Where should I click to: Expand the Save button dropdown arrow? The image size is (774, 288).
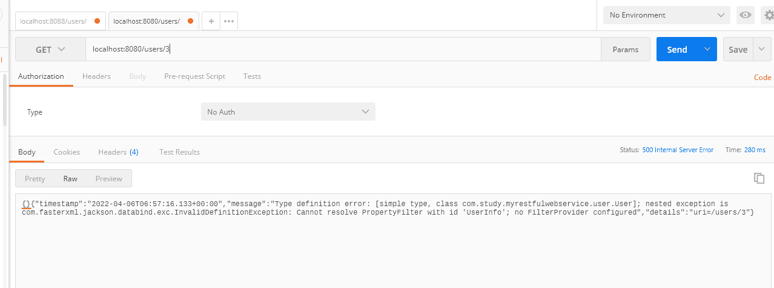click(762, 50)
